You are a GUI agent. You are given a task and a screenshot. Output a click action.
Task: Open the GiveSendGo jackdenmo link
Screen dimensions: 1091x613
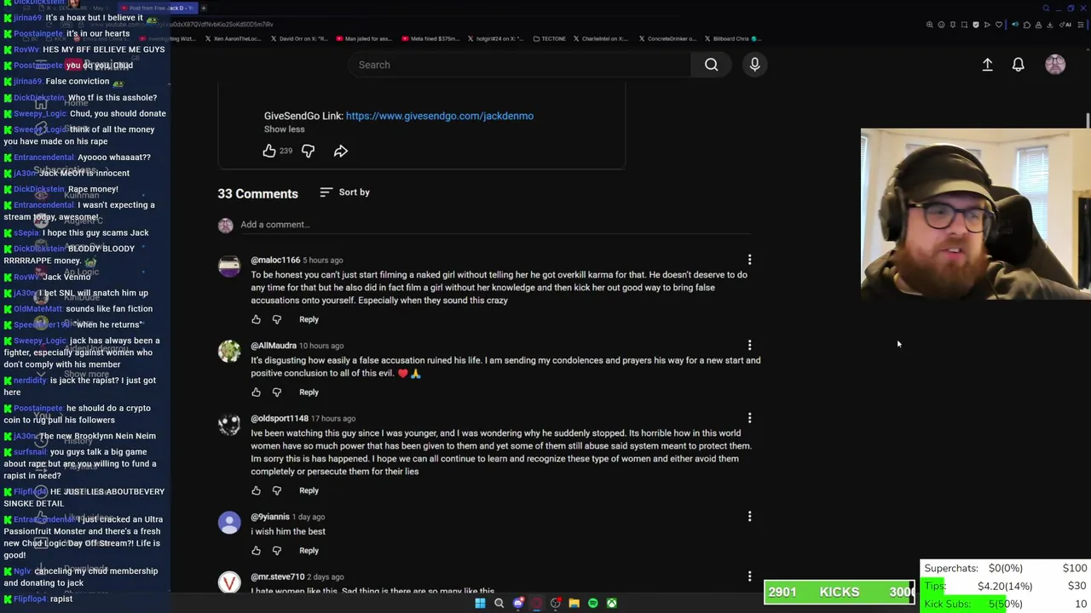click(440, 116)
